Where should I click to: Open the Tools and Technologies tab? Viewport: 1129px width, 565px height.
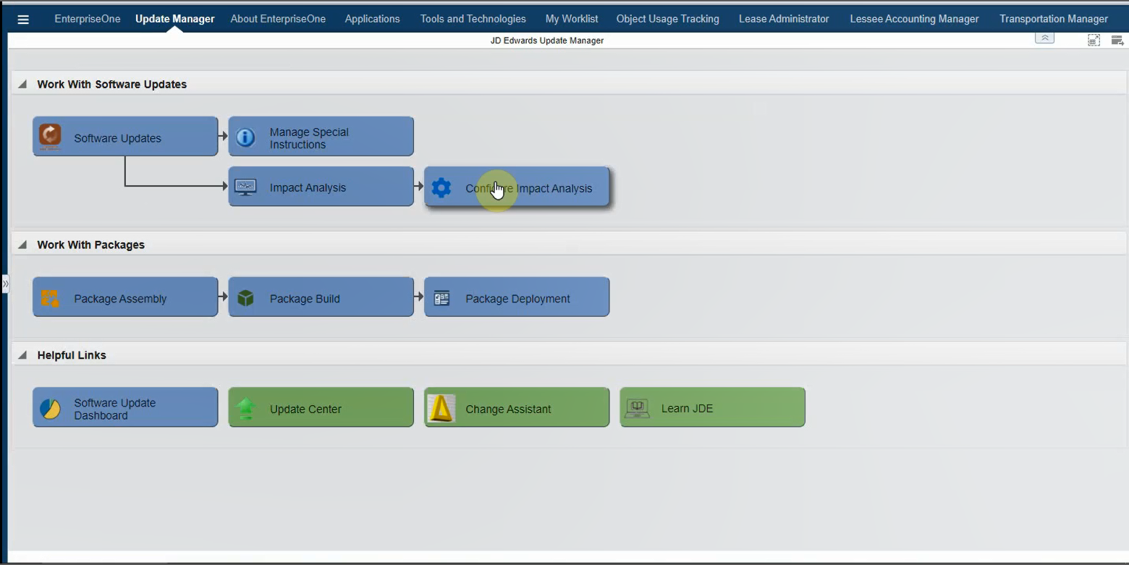[473, 19]
